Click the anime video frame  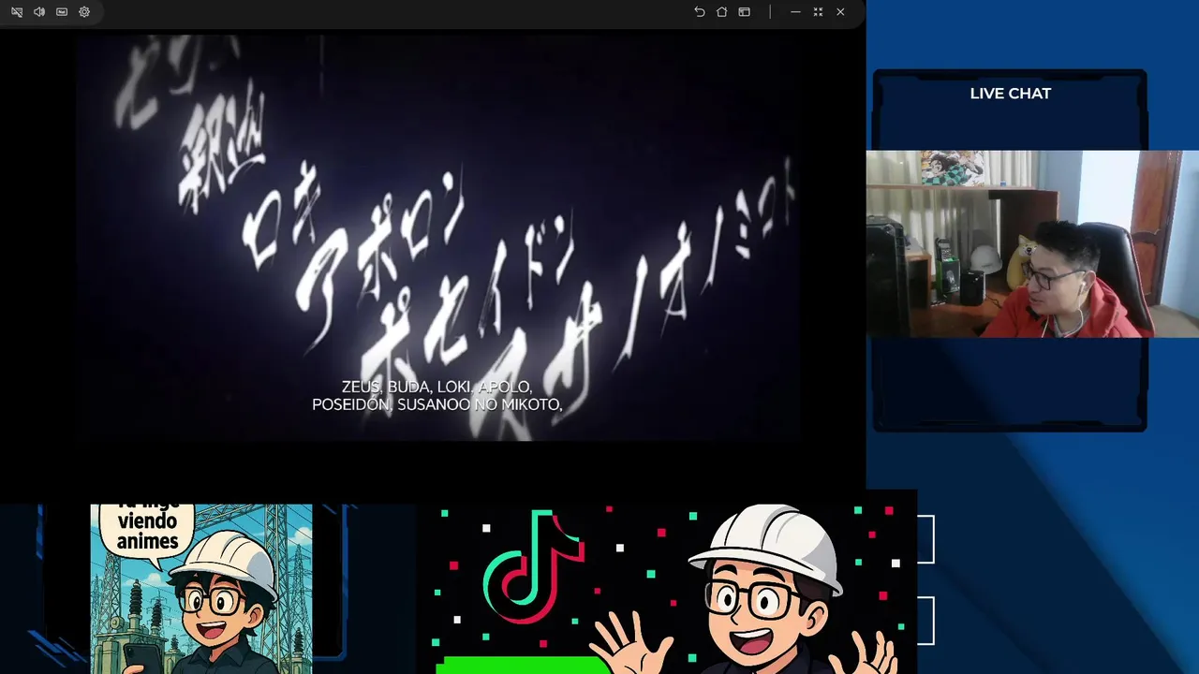point(437,237)
